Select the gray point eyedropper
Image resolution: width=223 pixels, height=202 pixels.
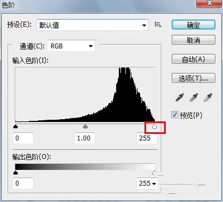194,97
